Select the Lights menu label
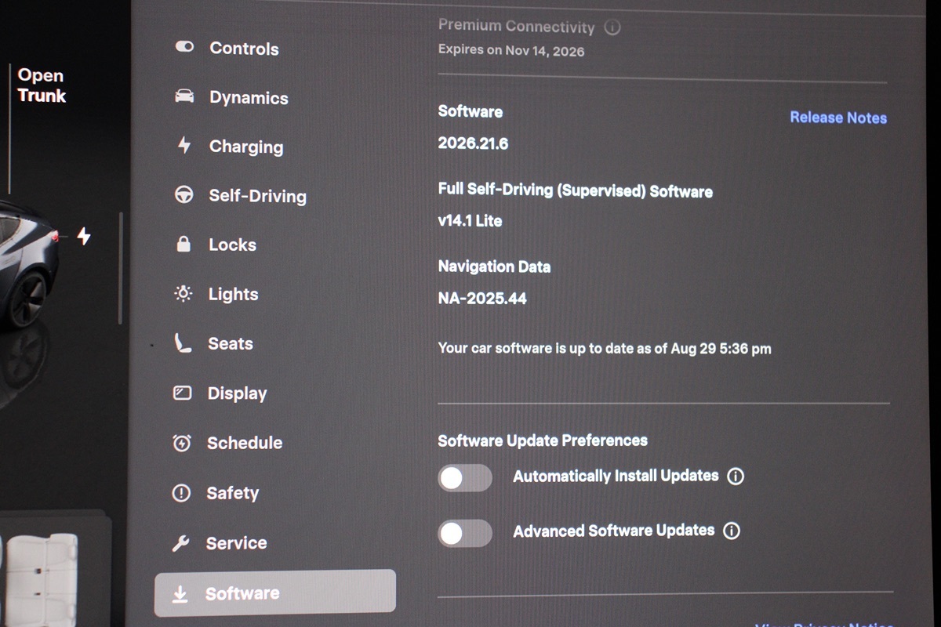 (233, 294)
